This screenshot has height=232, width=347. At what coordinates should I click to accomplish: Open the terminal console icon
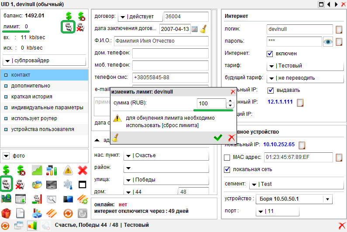[52, 184]
